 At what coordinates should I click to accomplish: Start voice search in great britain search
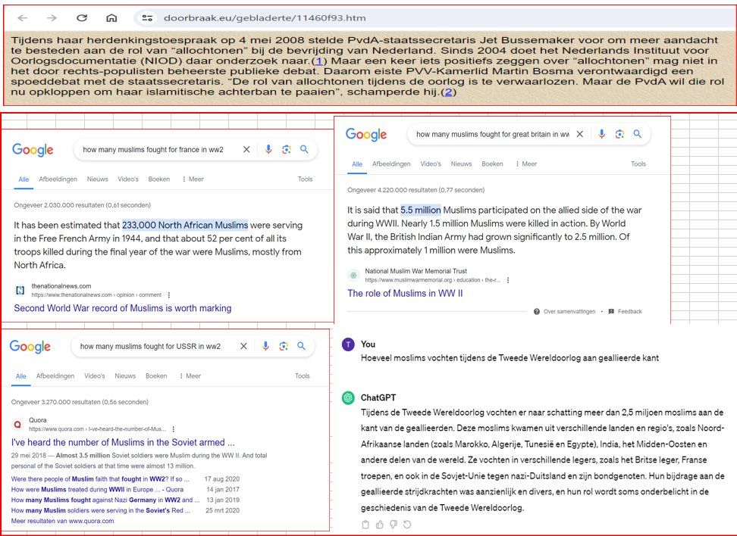point(601,134)
